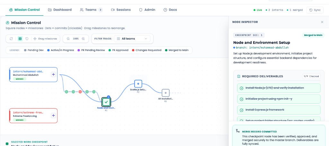The width and height of the screenshot is (329, 146).
Task: Click the Required Deliverables checklist icon
Action: click(239, 76)
